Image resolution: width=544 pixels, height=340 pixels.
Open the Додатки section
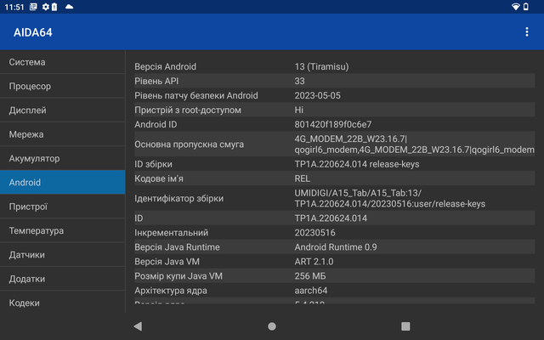tap(62, 279)
